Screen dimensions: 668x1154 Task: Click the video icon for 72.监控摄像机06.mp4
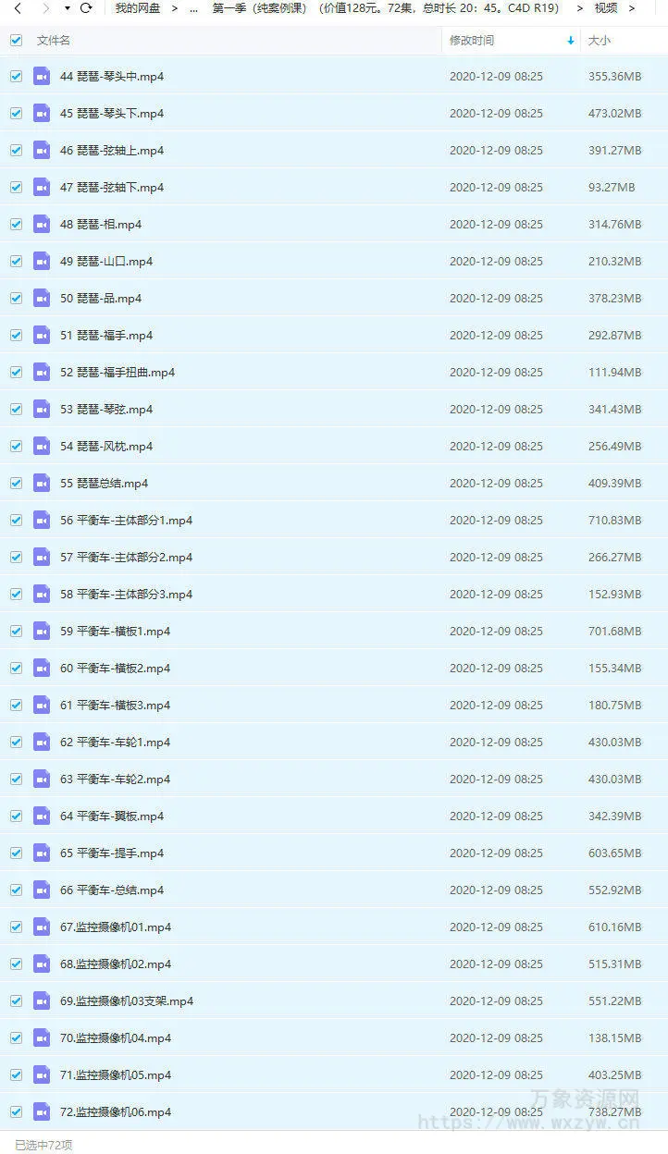42,1111
